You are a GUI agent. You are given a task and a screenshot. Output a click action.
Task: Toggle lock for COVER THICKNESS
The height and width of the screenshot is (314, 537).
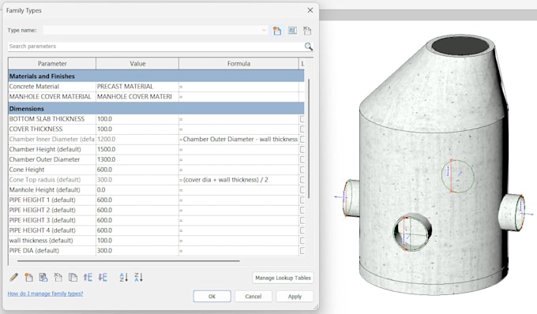302,129
